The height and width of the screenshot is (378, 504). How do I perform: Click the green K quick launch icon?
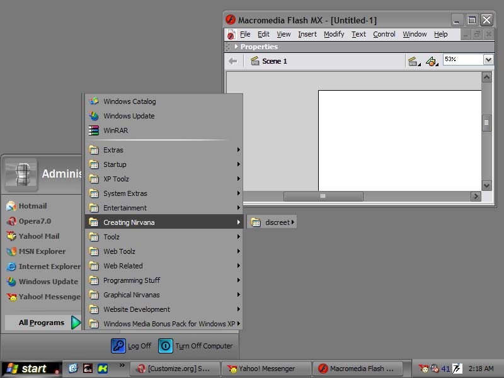pos(103,369)
